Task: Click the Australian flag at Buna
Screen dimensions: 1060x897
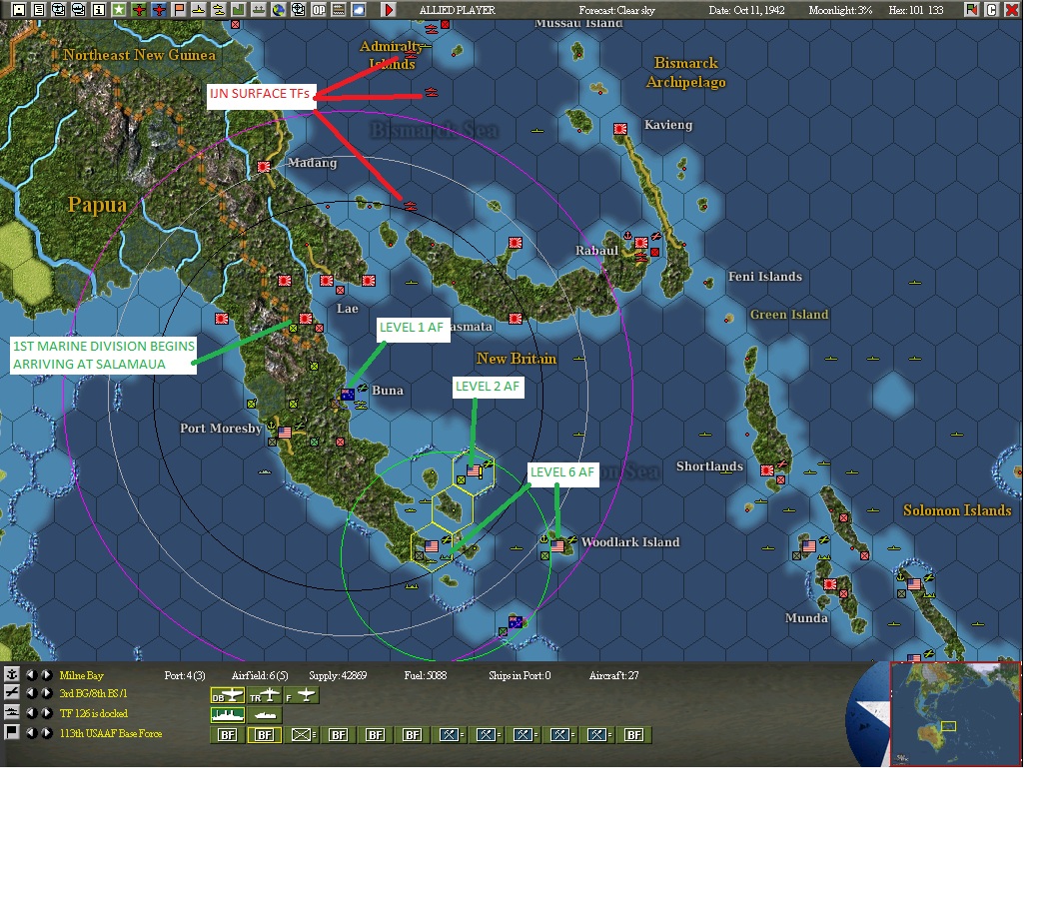Action: pos(348,395)
